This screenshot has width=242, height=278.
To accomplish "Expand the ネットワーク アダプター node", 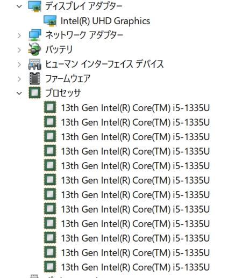I will tap(19, 35).
